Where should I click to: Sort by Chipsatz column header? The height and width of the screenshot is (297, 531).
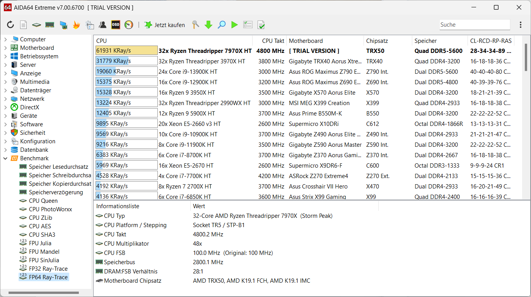pos(388,41)
